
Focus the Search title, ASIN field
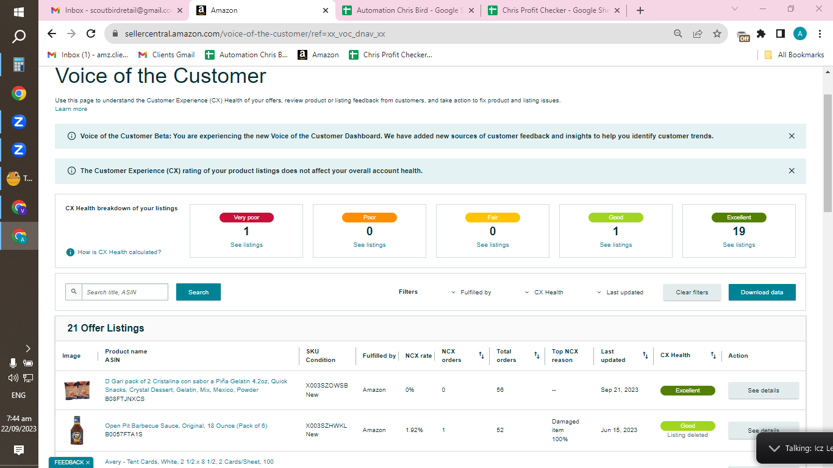[125, 292]
